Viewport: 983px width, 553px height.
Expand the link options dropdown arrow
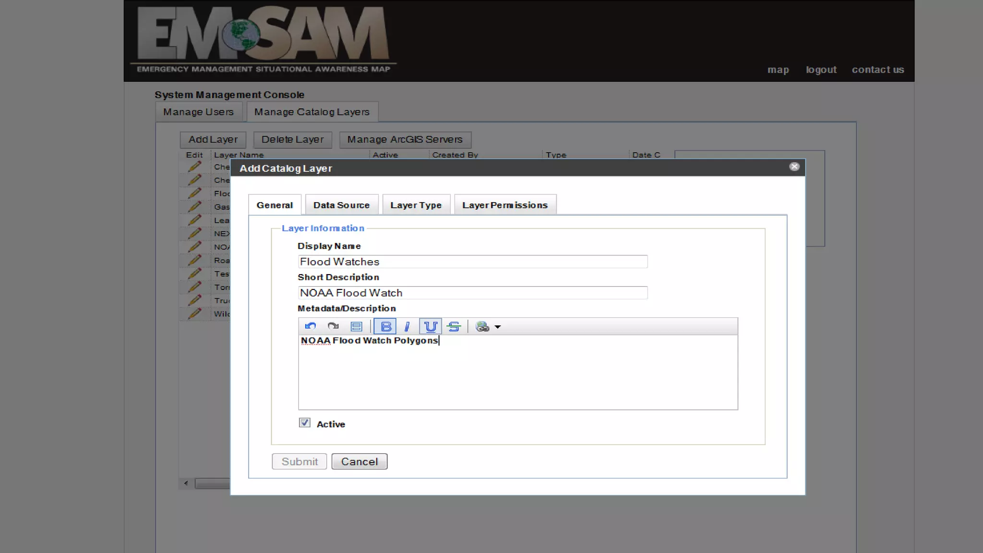[x=498, y=327]
